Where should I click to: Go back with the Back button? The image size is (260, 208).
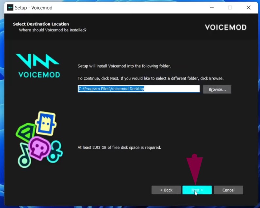tap(166, 190)
